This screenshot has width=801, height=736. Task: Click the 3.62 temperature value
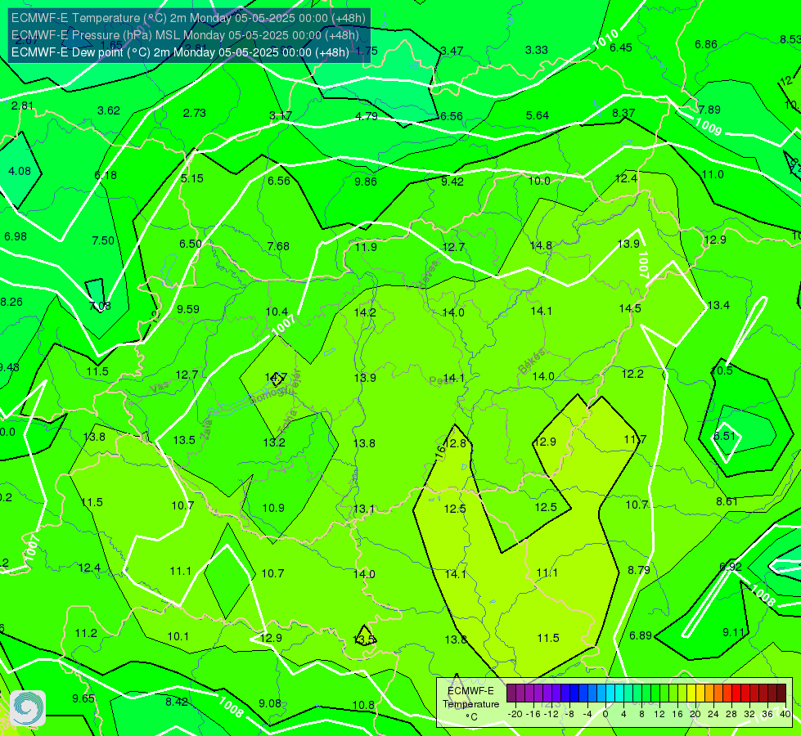[108, 110]
